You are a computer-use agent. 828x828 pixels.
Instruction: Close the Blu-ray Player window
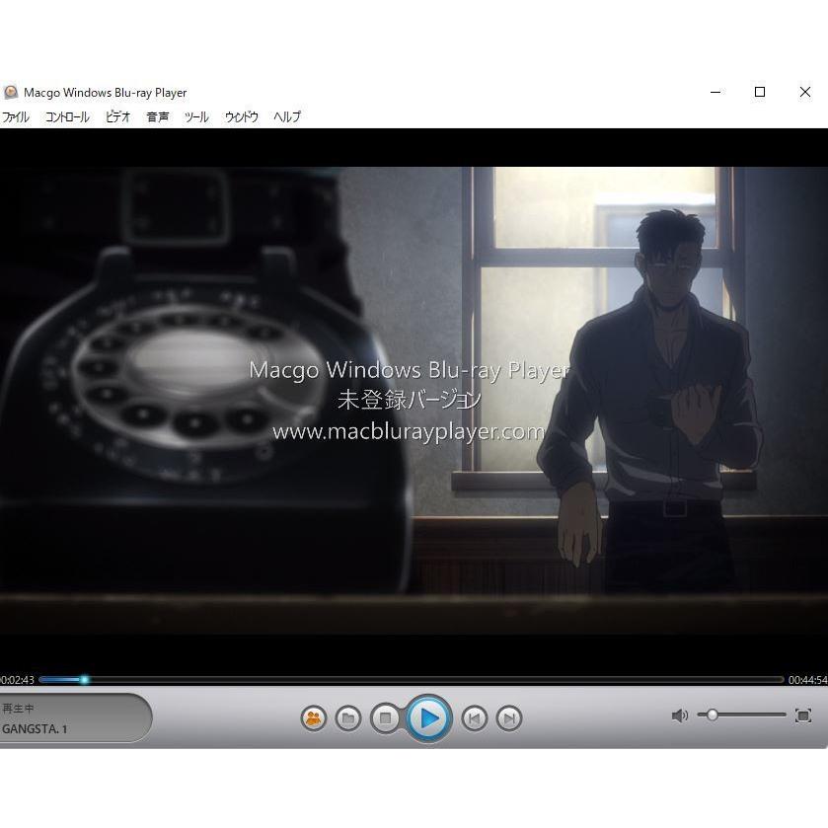tap(804, 93)
